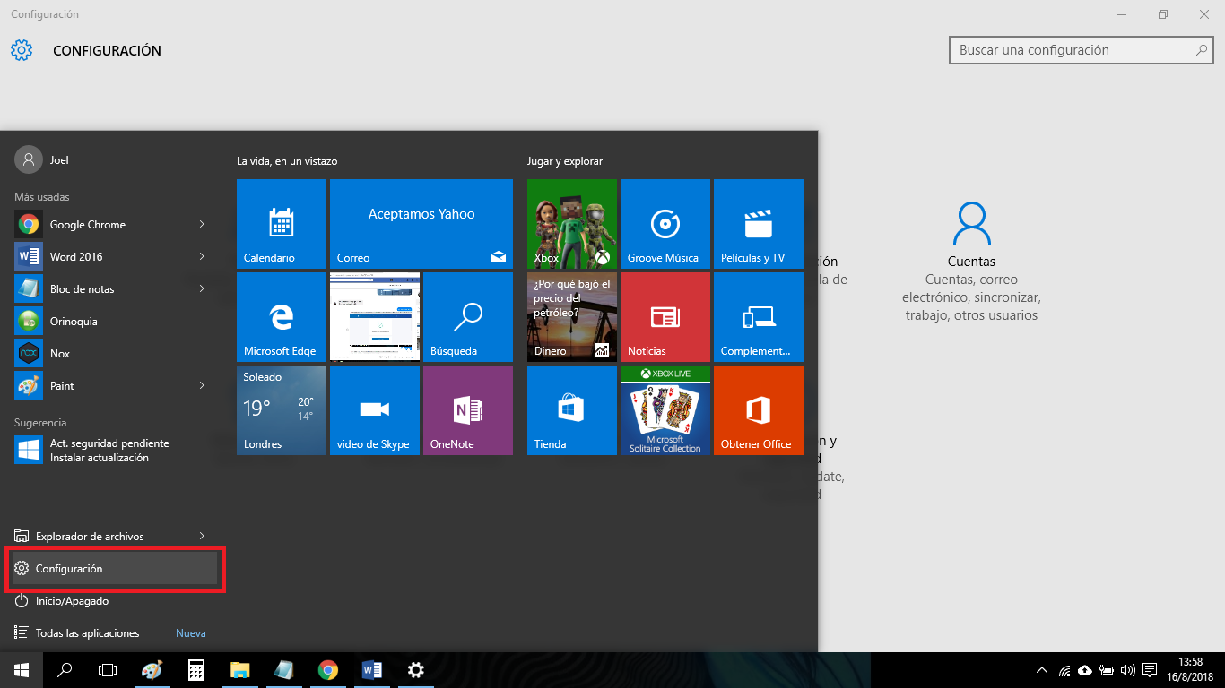Open taskbar search magnifier
The image size is (1225, 688).
[x=65, y=670]
